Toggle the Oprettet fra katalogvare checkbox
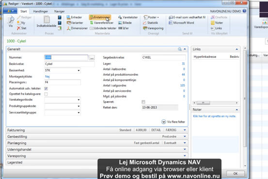The image size is (268, 179). point(46,94)
